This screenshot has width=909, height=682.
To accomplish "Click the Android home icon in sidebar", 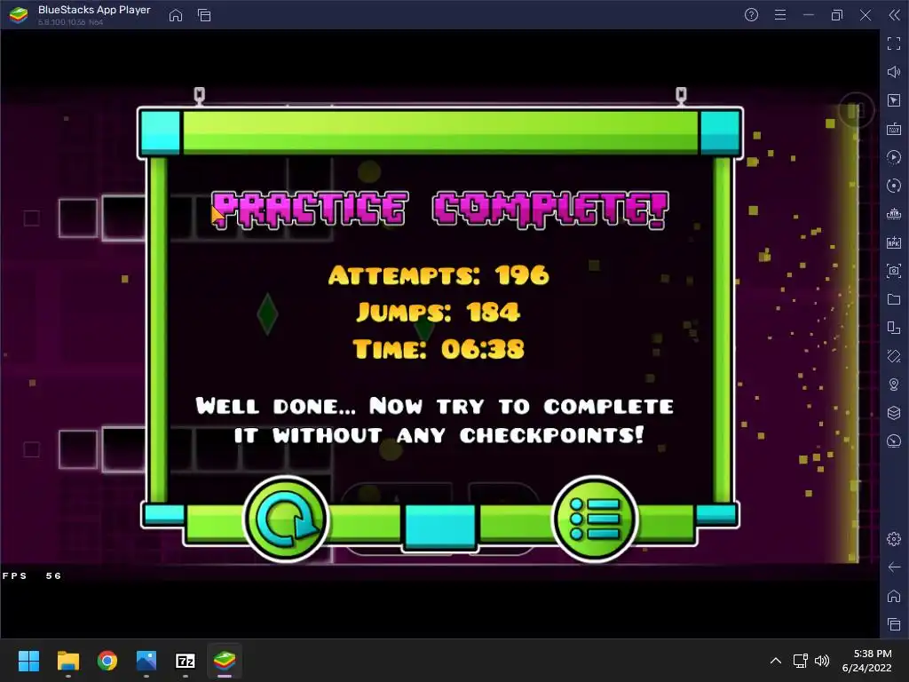I will pos(894,596).
